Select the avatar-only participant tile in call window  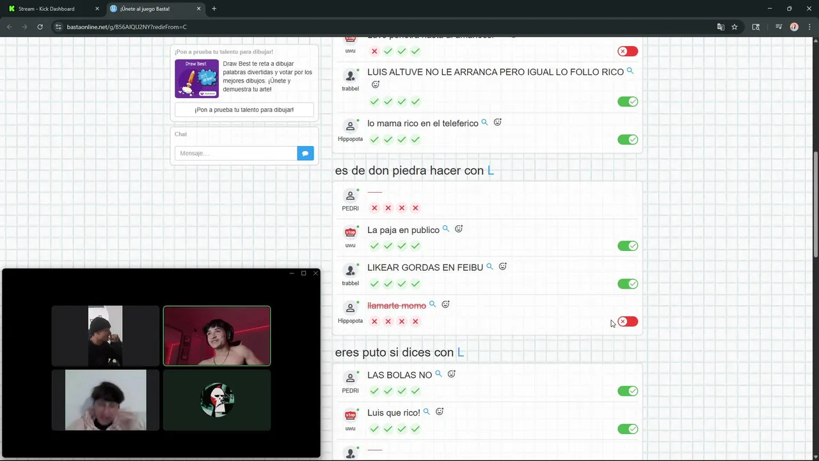point(217,400)
